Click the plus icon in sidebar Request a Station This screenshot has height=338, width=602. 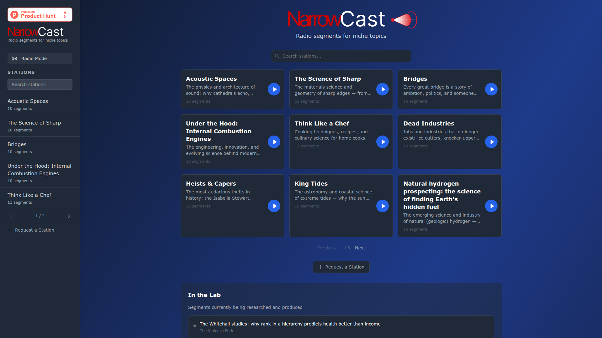[10, 230]
